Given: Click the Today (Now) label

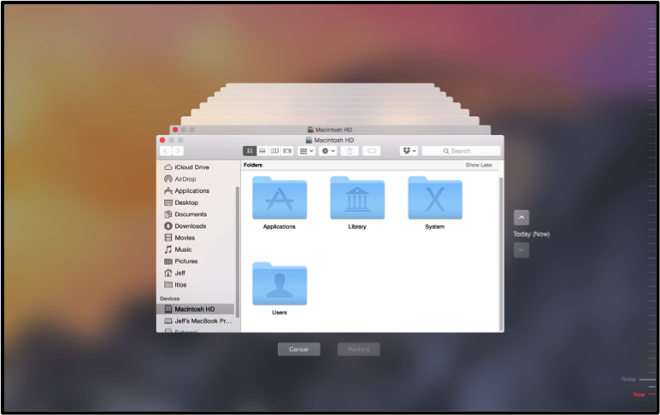Looking at the screenshot, I should pyautogui.click(x=531, y=234).
